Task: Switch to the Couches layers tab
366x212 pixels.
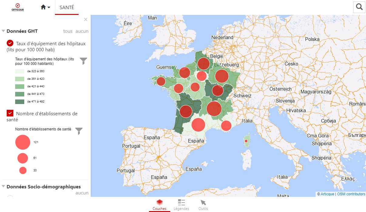Action: tap(159, 205)
